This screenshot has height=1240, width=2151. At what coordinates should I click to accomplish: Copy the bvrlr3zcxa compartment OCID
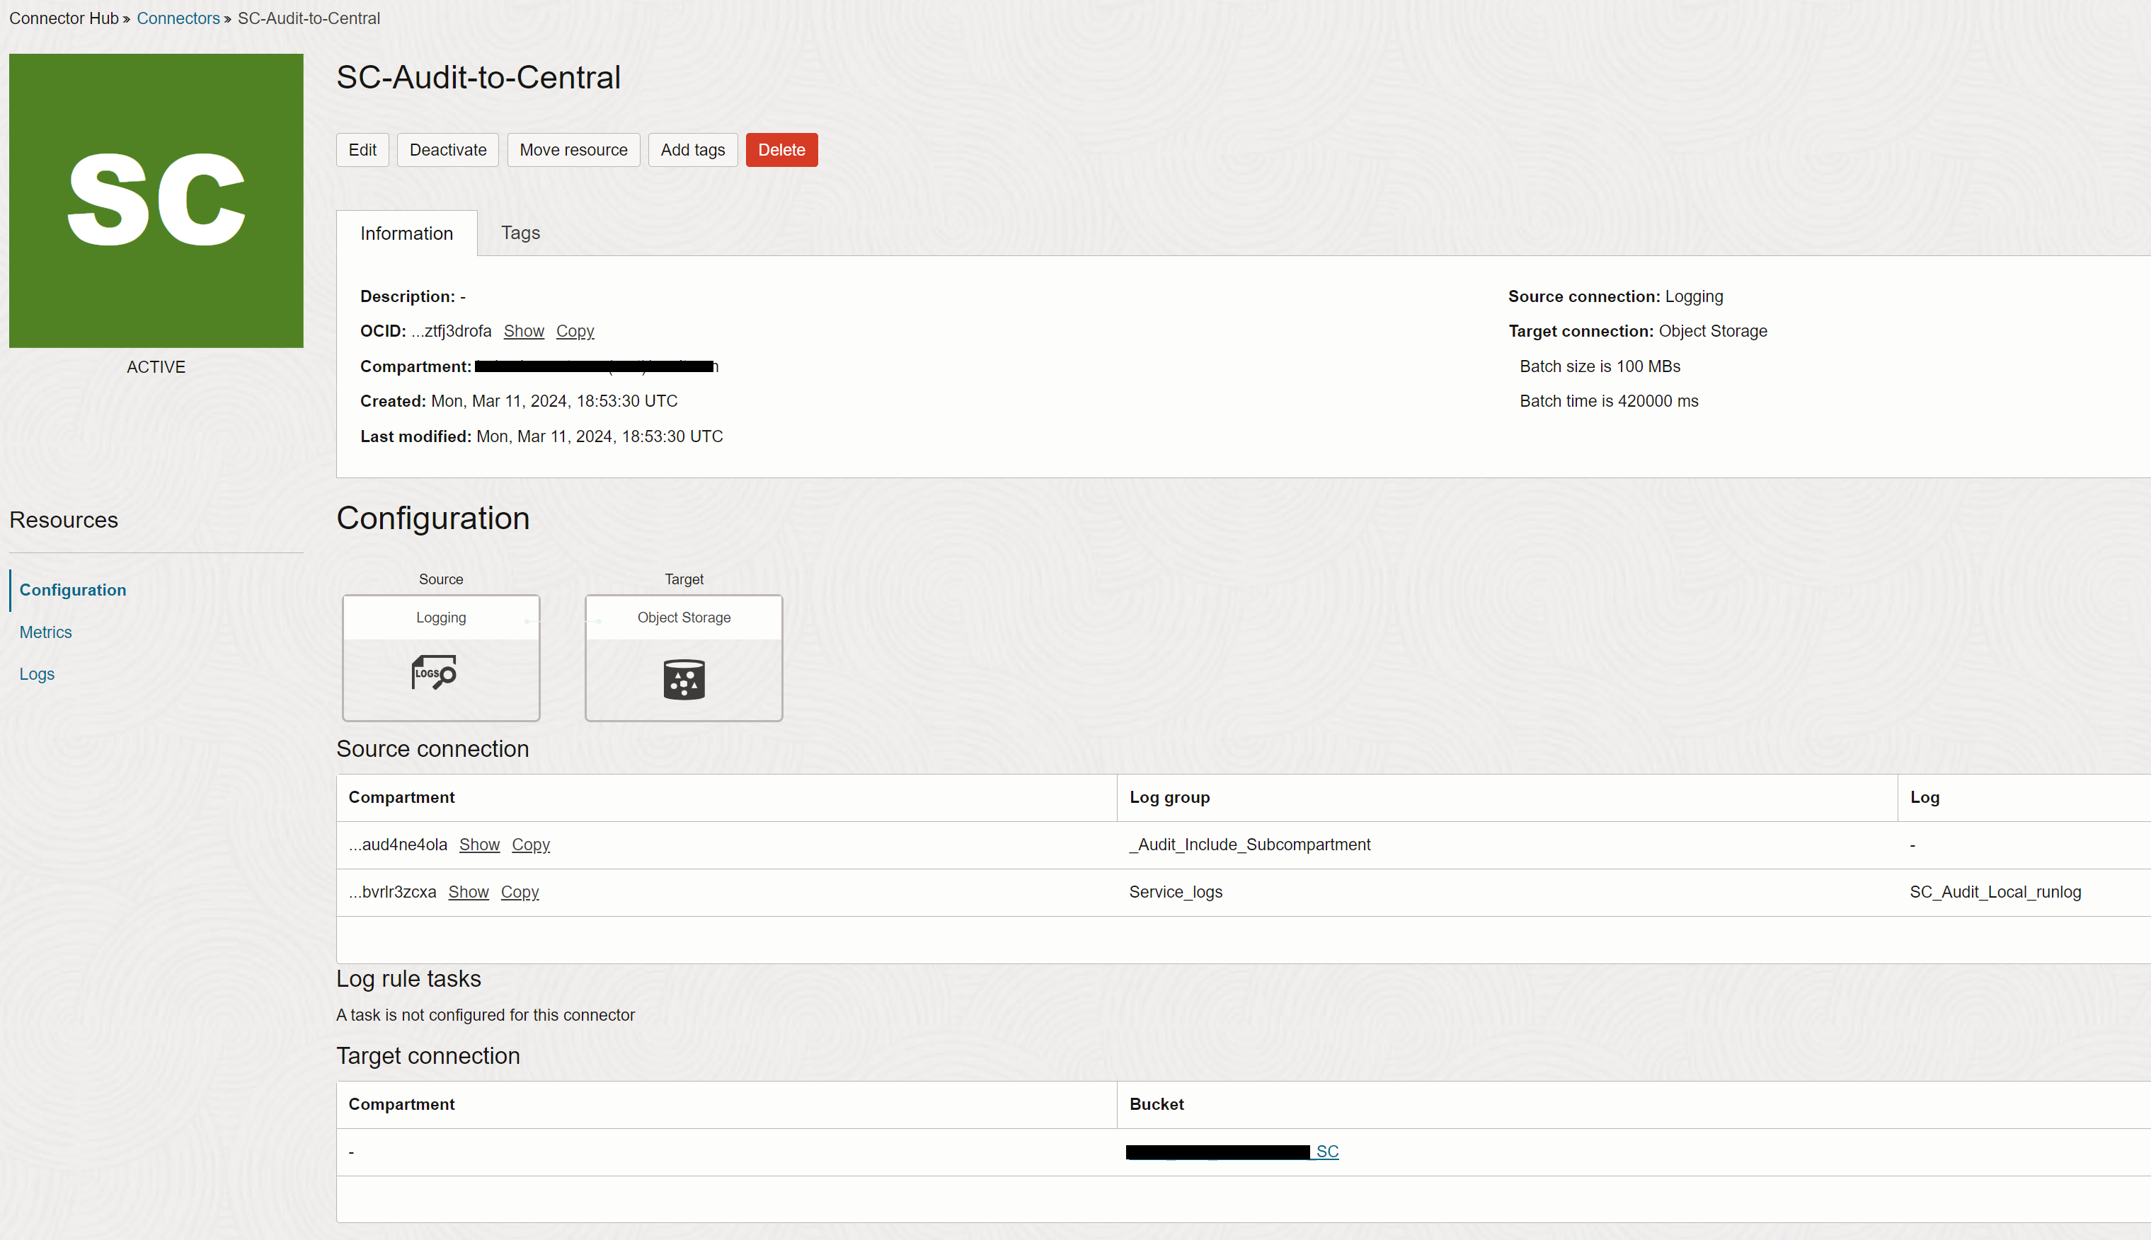coord(519,892)
